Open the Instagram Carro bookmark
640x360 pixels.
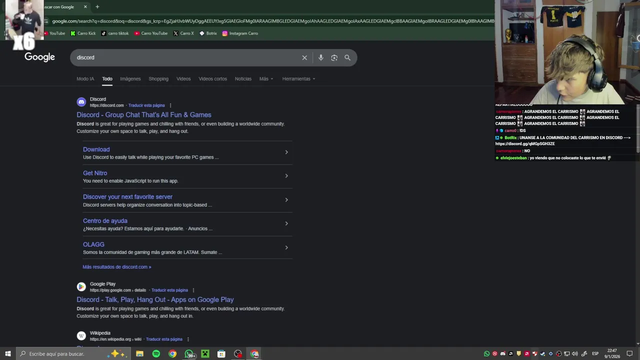(240, 33)
